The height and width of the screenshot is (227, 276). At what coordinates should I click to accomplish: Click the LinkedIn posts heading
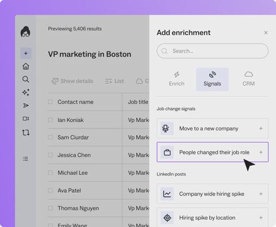[x=171, y=174]
